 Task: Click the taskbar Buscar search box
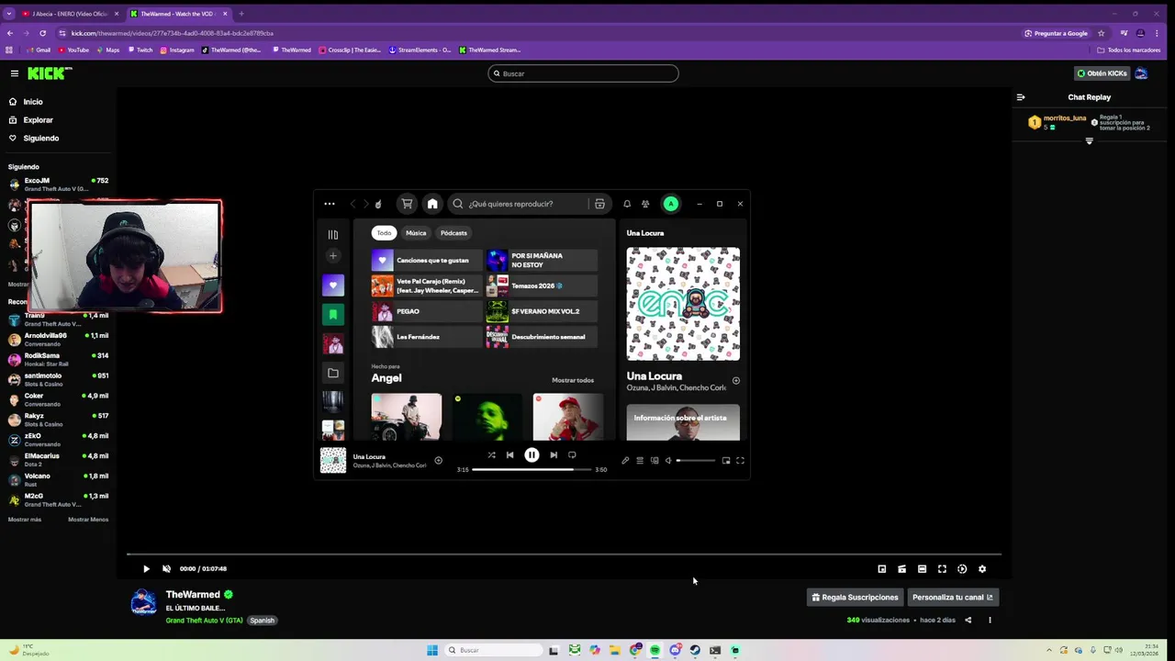pos(492,650)
